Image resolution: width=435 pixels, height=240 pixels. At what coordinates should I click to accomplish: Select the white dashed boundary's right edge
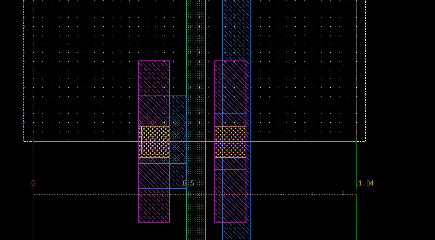pyautogui.click(x=365, y=71)
